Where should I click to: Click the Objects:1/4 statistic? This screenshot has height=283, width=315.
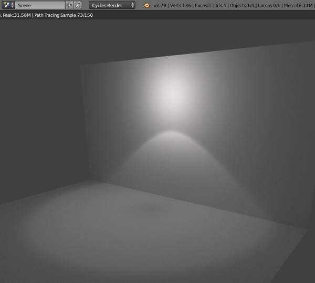pos(242,5)
